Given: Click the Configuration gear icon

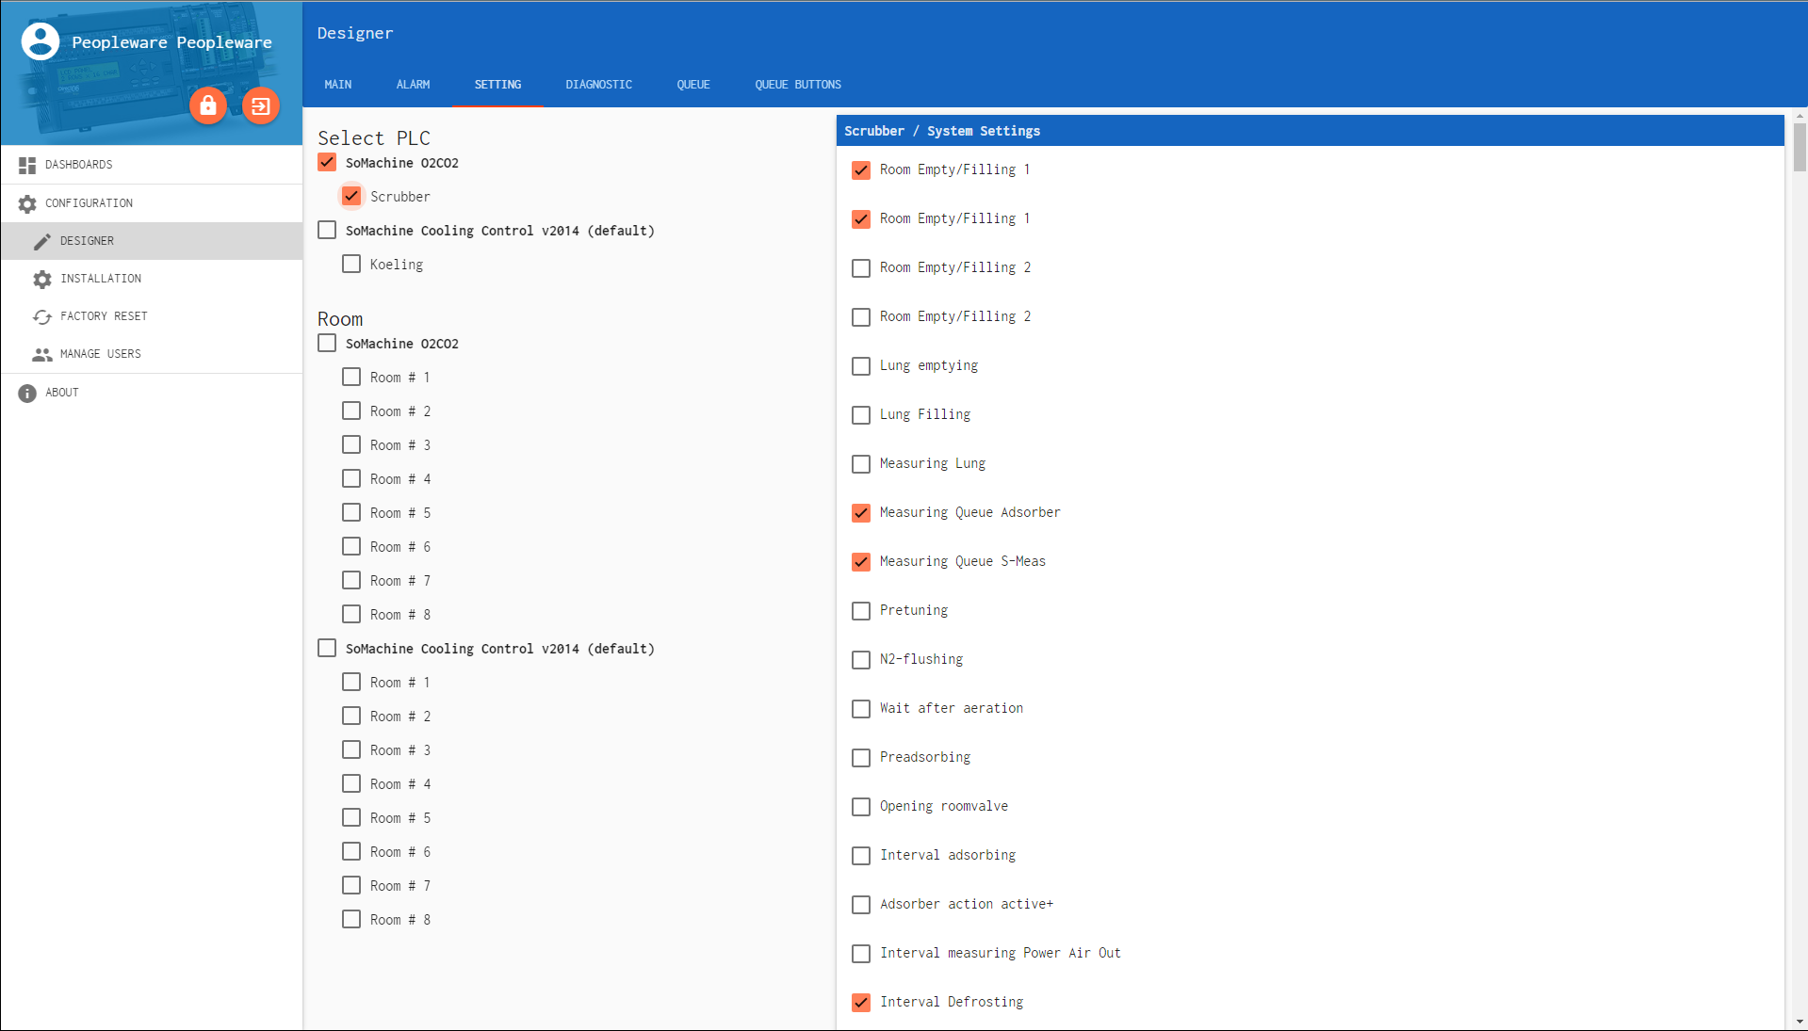Looking at the screenshot, I should [x=27, y=203].
